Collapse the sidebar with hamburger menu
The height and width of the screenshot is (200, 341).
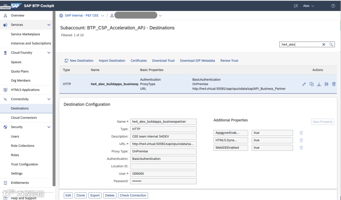[x=5, y=5]
